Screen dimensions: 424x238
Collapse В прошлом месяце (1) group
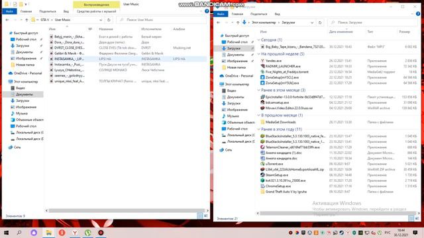pos(259,115)
